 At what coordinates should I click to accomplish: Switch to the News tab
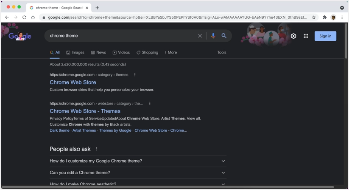point(98,53)
